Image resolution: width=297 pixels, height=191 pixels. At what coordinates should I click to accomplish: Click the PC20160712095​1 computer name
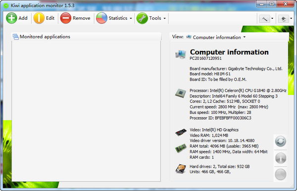[205, 58]
